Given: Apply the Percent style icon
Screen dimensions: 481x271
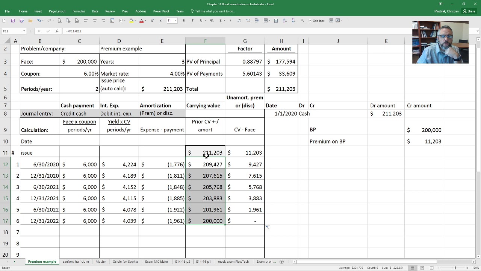Looking at the screenshot, I should pyautogui.click(x=212, y=20).
